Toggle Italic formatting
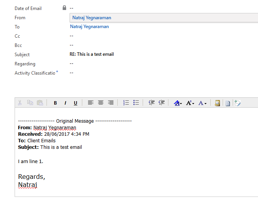258x205 pixels. 65,103
